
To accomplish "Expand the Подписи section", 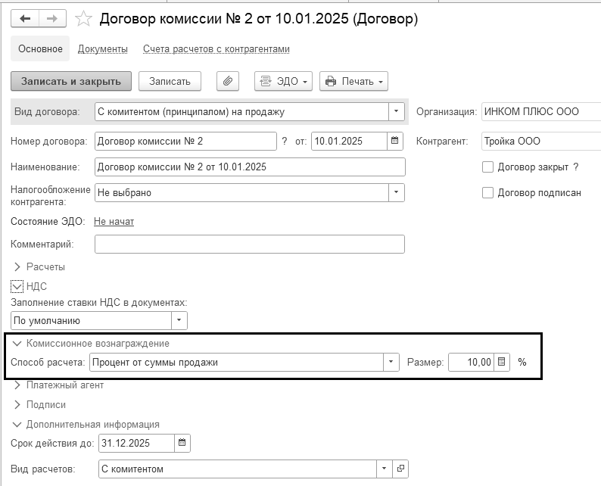I will pyautogui.click(x=17, y=404).
